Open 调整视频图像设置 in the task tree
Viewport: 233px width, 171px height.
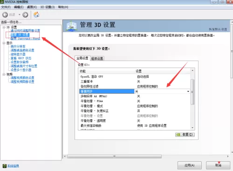[22, 82]
